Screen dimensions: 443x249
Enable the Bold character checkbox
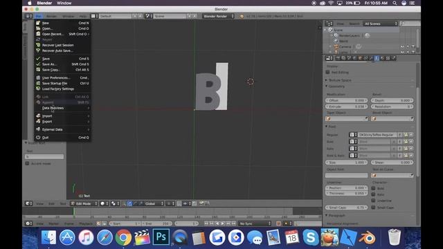click(x=373, y=188)
